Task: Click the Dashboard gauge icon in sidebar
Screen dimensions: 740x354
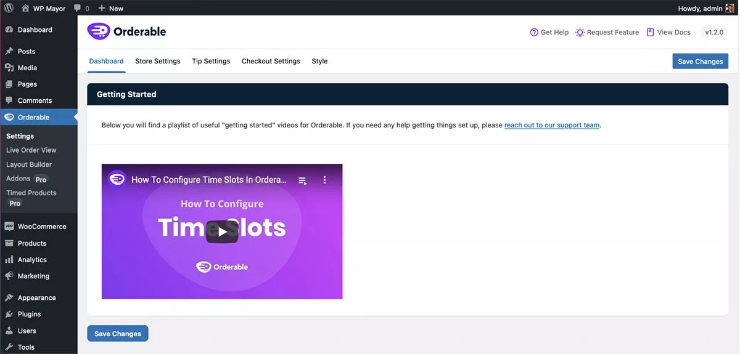Action: point(9,30)
